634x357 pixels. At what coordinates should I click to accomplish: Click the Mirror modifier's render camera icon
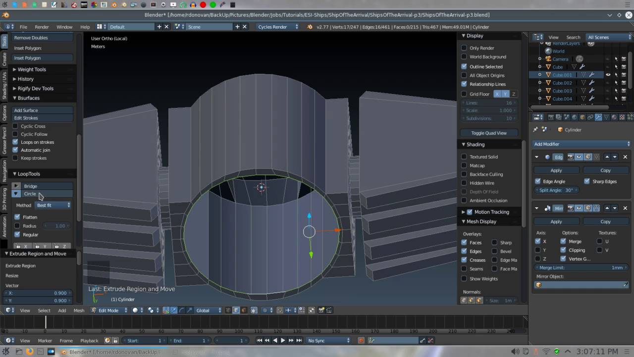571,208
